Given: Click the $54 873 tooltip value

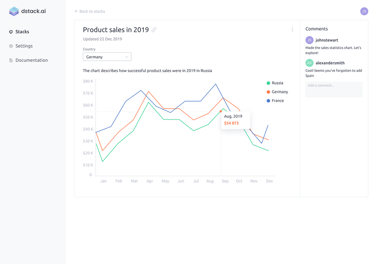Looking at the screenshot, I should pyautogui.click(x=231, y=123).
